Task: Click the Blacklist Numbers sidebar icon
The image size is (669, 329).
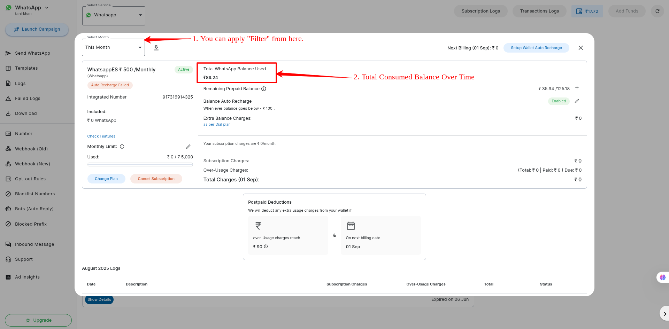Action: click(8, 194)
